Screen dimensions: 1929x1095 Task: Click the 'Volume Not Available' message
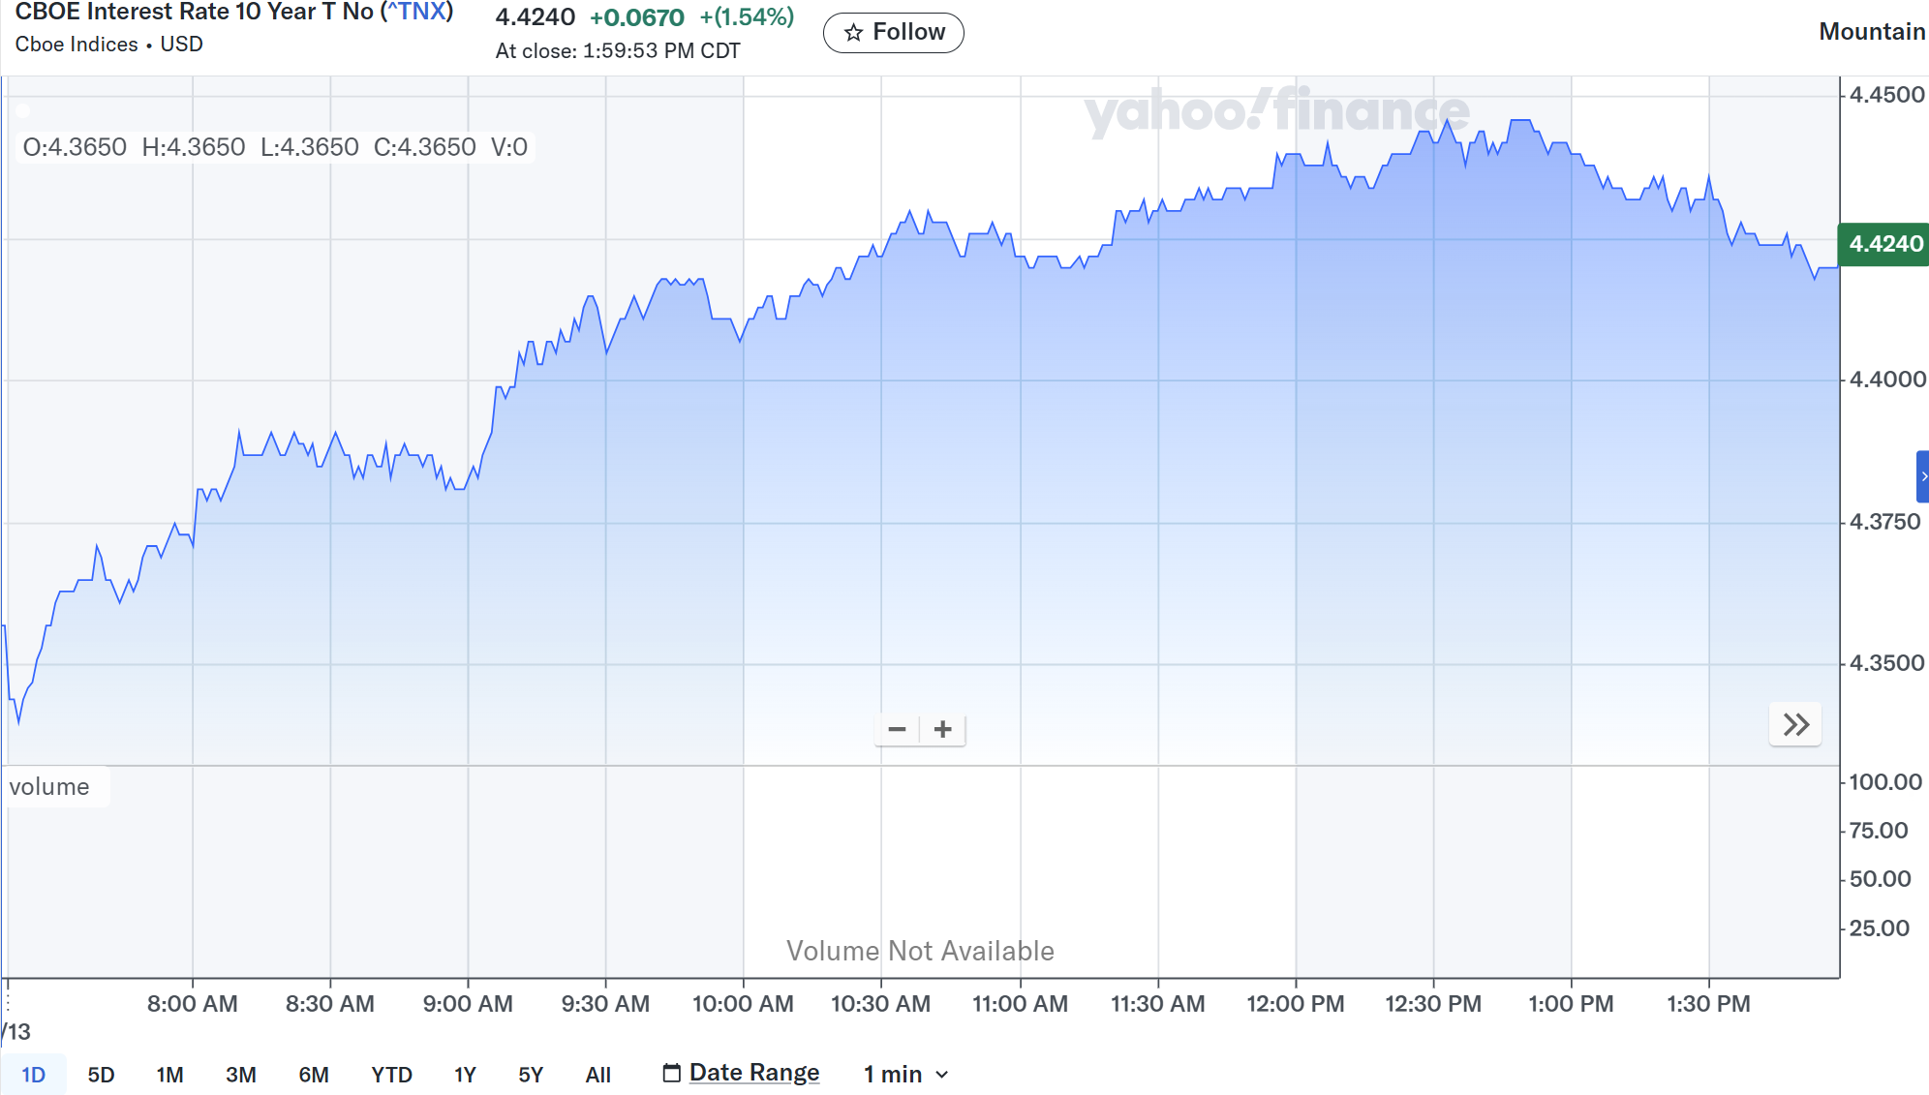[x=920, y=951]
